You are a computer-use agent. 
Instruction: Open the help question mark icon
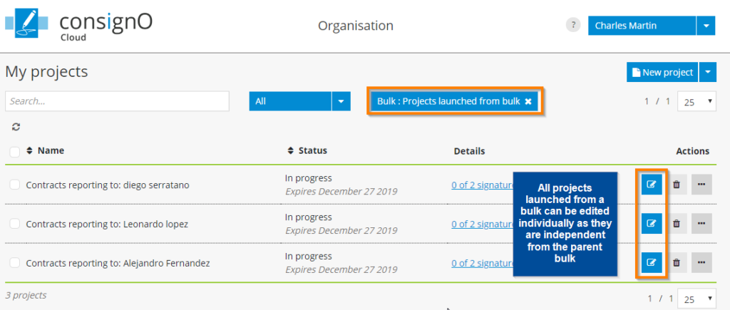[573, 26]
